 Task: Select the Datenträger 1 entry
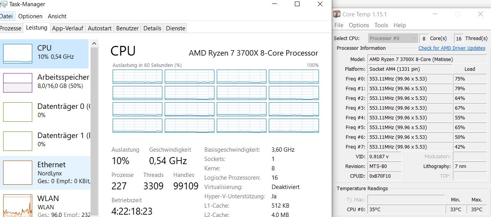click(x=44, y=141)
